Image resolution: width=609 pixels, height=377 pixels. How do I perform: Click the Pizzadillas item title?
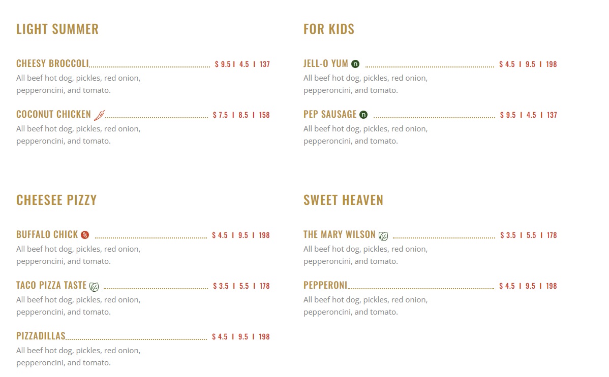[x=41, y=336]
